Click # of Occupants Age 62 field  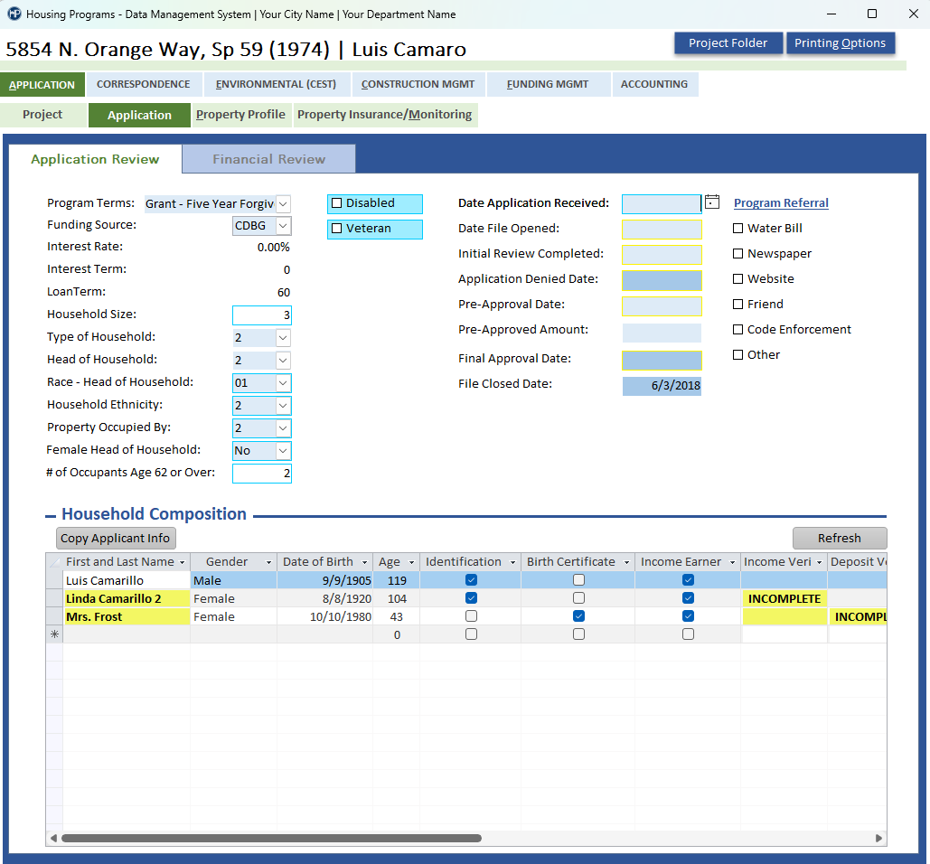[x=262, y=474]
